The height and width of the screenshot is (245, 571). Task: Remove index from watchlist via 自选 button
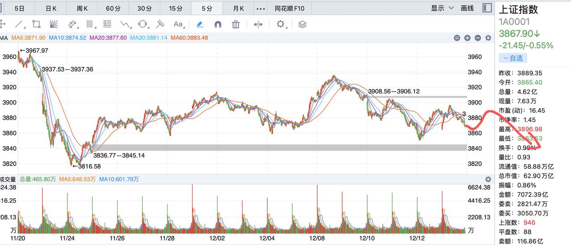513,58
